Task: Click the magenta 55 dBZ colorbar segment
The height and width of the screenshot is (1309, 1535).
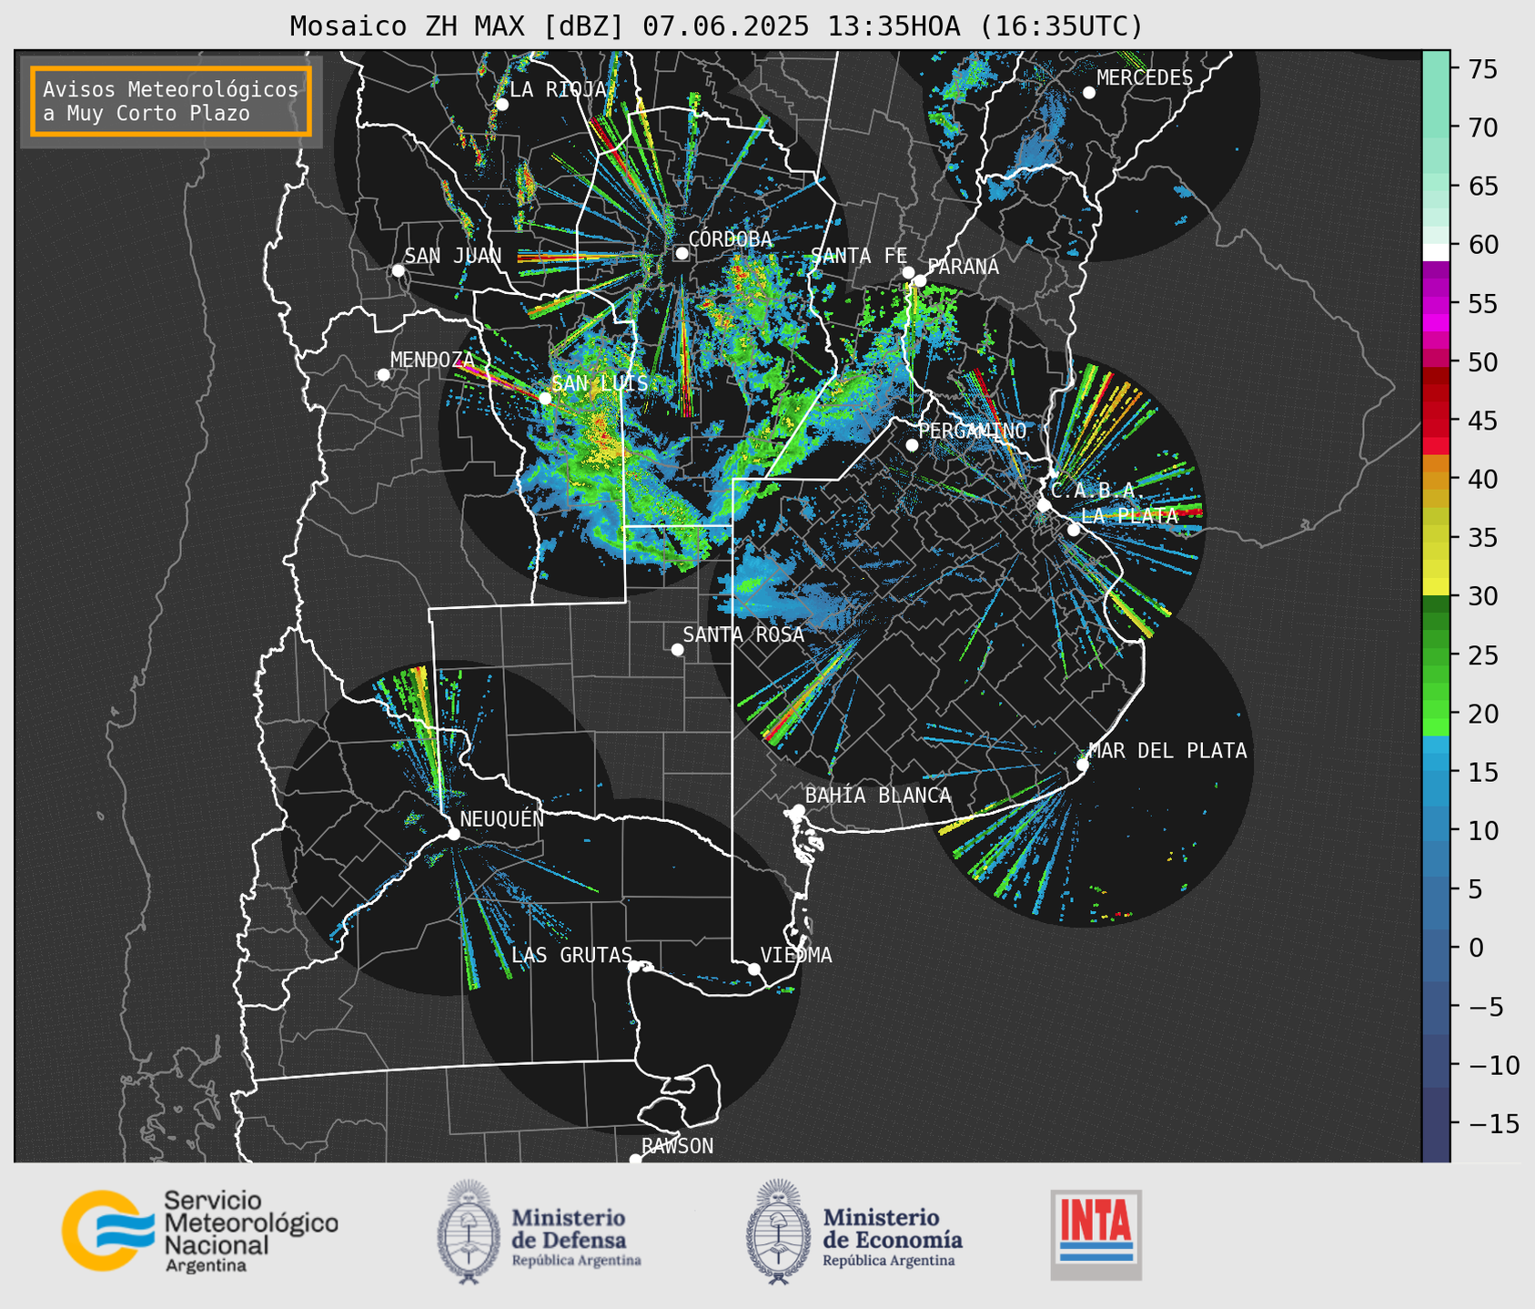Action: click(x=1436, y=304)
